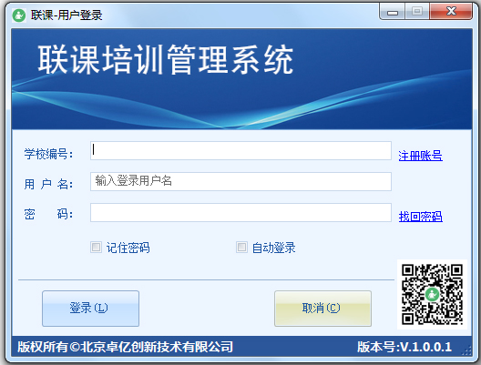Follow the 找回密码 link

point(420,217)
